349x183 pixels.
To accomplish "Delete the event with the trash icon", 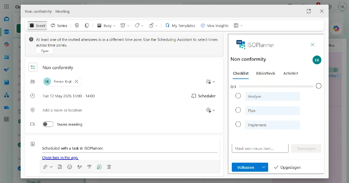I will 77,26.
